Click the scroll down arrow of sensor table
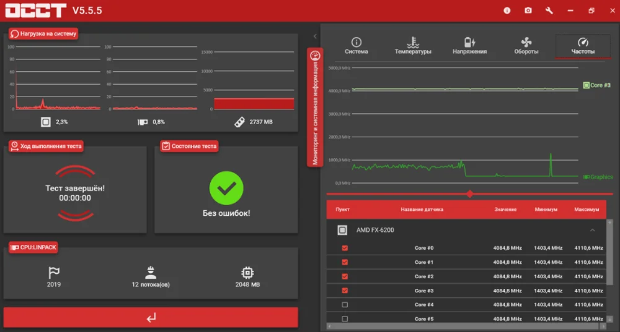The height and width of the screenshot is (332, 620). [x=609, y=319]
